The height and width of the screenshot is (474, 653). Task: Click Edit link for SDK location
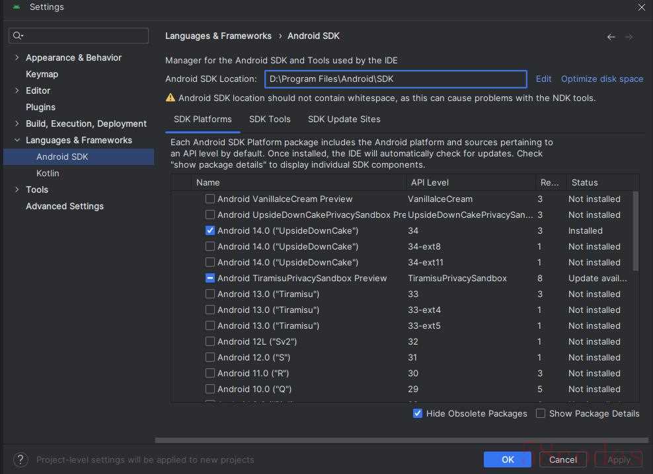[x=543, y=79]
